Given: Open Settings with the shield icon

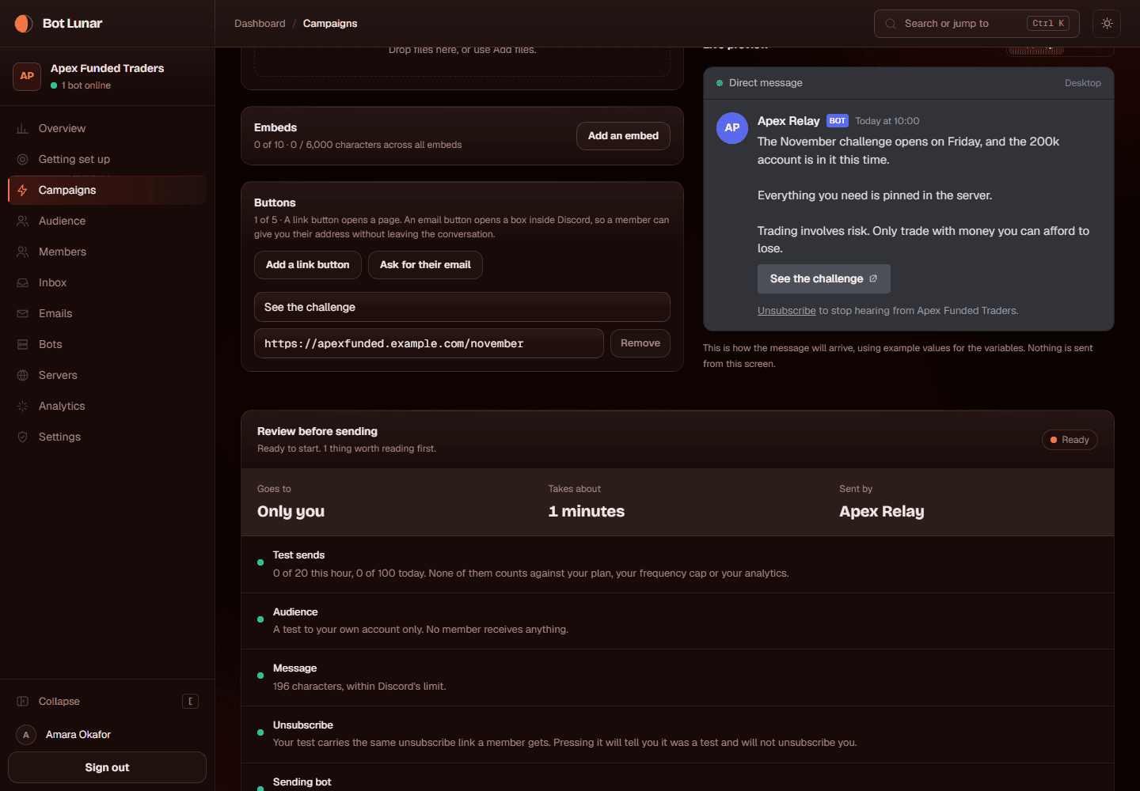Looking at the screenshot, I should tap(22, 437).
